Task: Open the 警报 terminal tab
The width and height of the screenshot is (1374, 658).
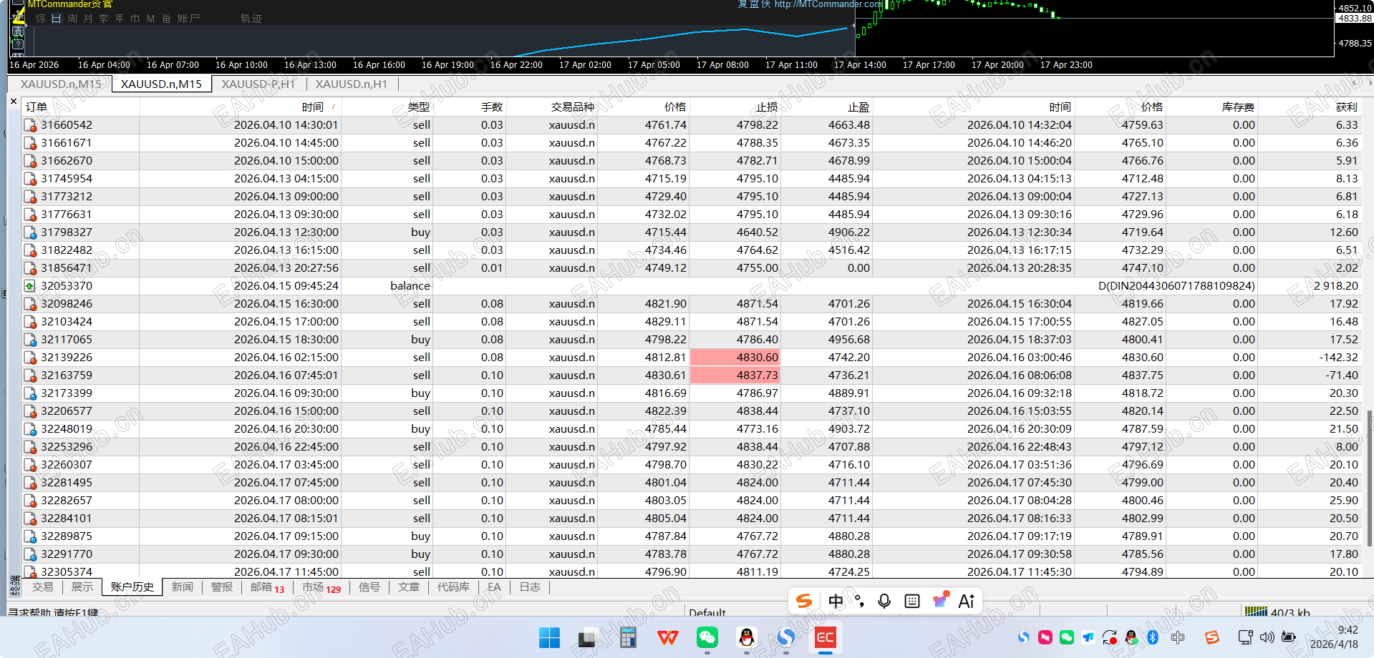Action: 222,587
